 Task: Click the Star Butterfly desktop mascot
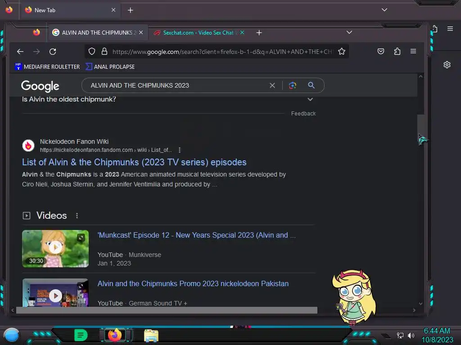pos(354,297)
